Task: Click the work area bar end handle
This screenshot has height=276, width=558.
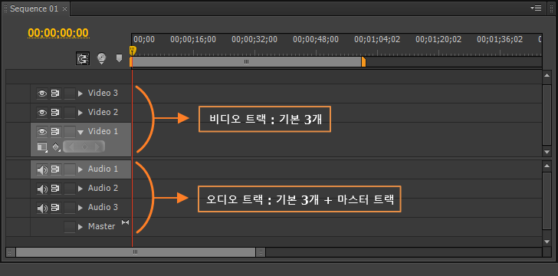Action: point(363,62)
